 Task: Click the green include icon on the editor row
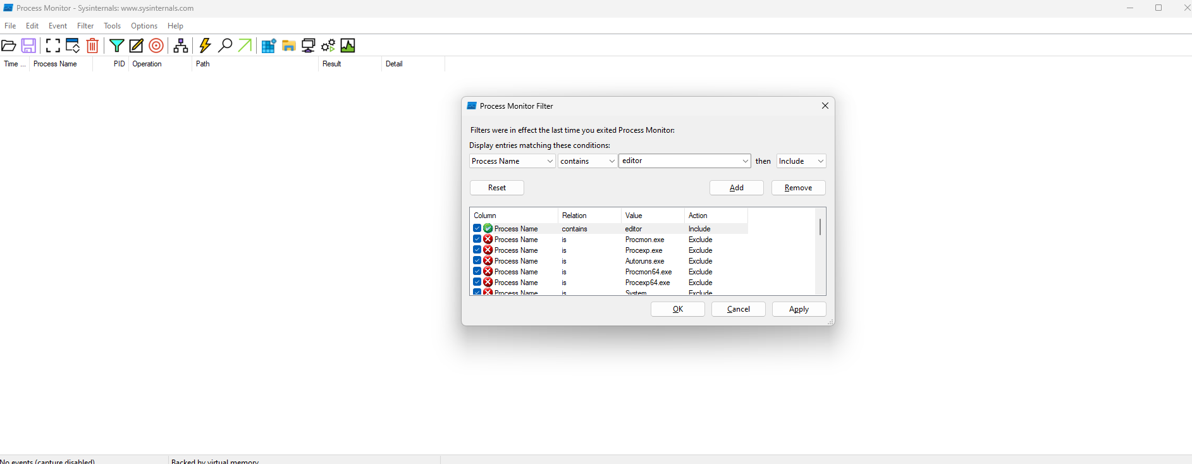(488, 228)
